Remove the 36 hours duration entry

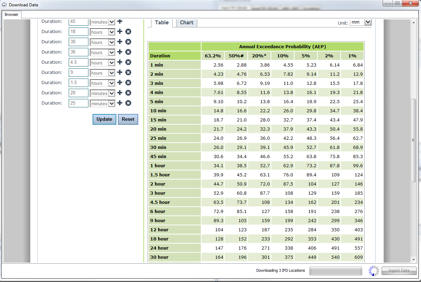coord(128,52)
